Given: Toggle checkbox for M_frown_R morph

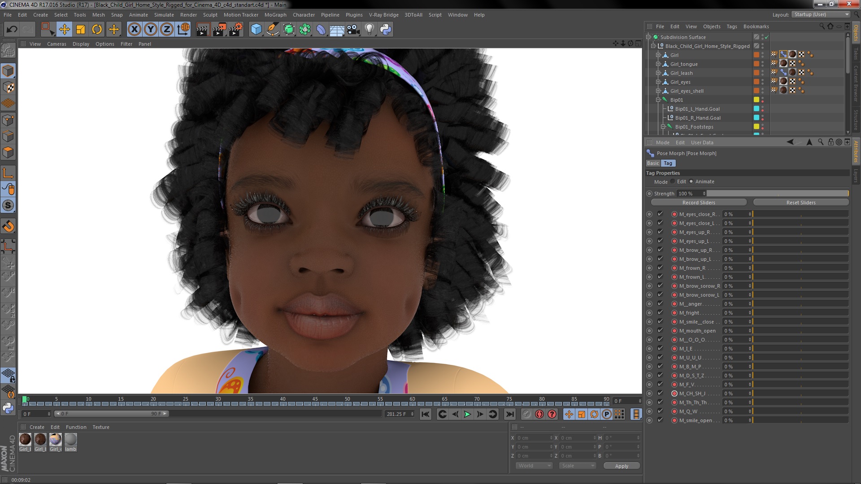Looking at the screenshot, I should tap(660, 268).
